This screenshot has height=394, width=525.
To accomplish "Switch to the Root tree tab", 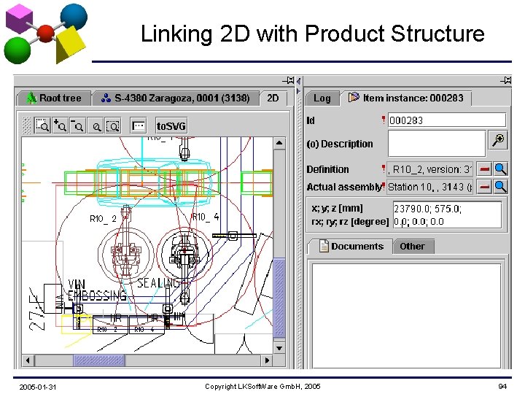I will (54, 98).
